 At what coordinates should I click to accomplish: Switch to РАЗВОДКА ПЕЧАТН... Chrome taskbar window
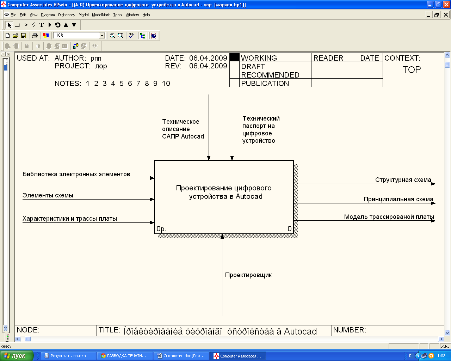(125, 356)
